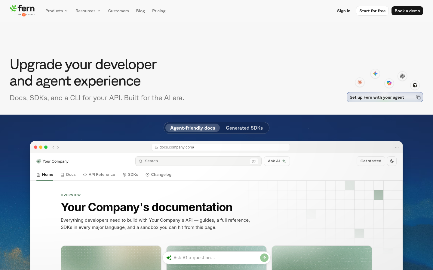Image resolution: width=433 pixels, height=270 pixels.
Task: Click the OVERVIEW label text
Action: coord(71,195)
